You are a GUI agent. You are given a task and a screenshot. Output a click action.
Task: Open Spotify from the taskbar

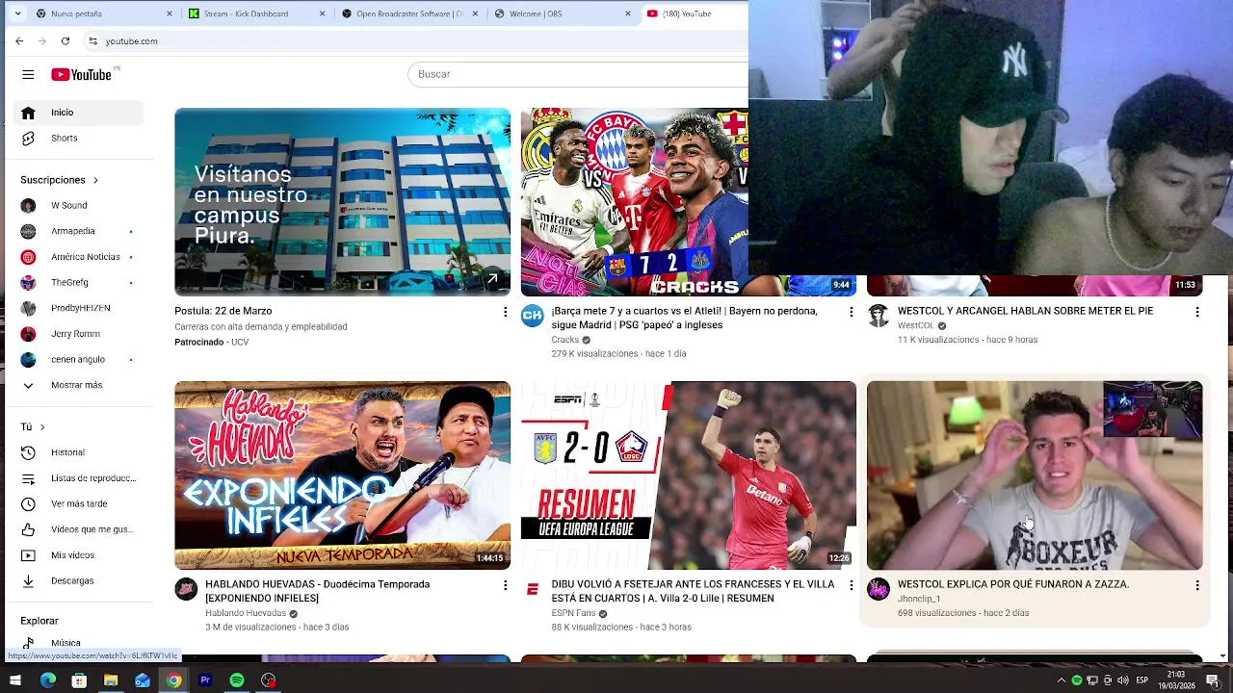click(237, 680)
